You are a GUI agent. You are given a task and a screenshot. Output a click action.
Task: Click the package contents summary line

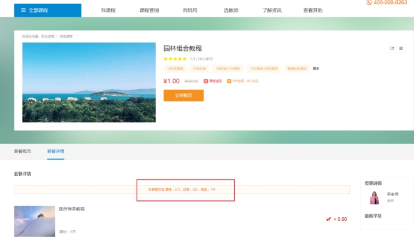tap(182, 190)
